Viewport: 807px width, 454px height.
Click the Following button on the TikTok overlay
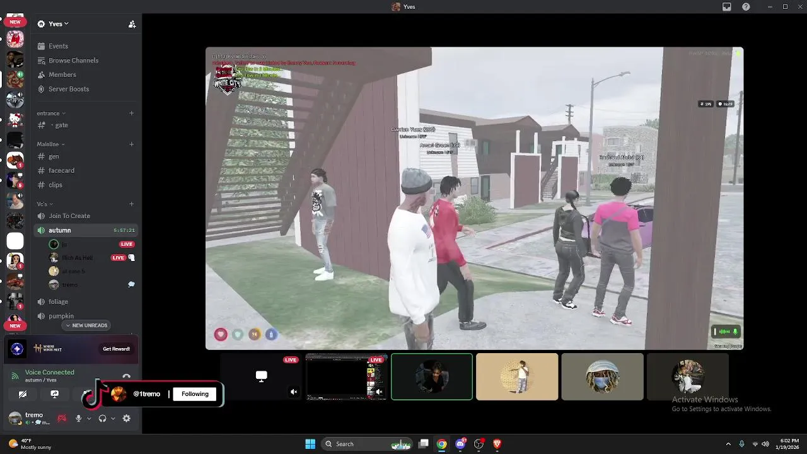pos(195,394)
